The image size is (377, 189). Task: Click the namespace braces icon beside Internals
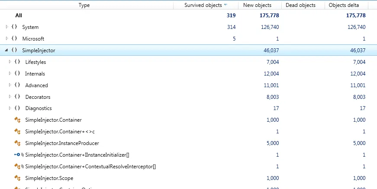click(x=17, y=73)
